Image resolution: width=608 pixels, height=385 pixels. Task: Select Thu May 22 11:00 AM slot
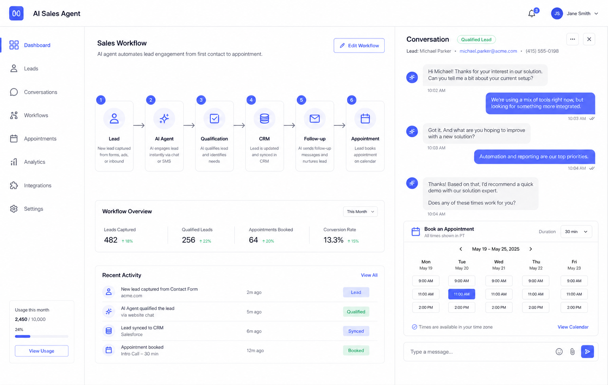(x=535, y=294)
